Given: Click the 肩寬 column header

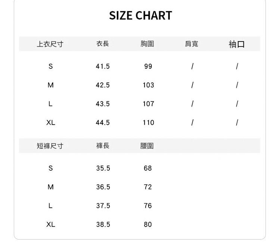Looking at the screenshot, I should [x=192, y=44].
